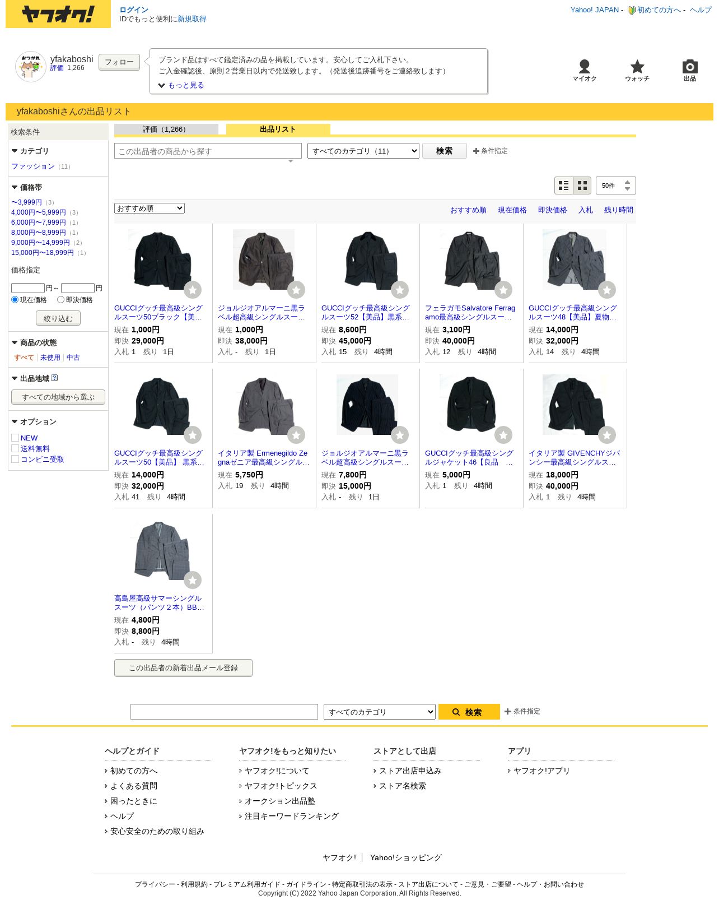Open the bottom すべてのカテゴリ dropdown
Viewport: 719px width, 909px height.
[380, 712]
